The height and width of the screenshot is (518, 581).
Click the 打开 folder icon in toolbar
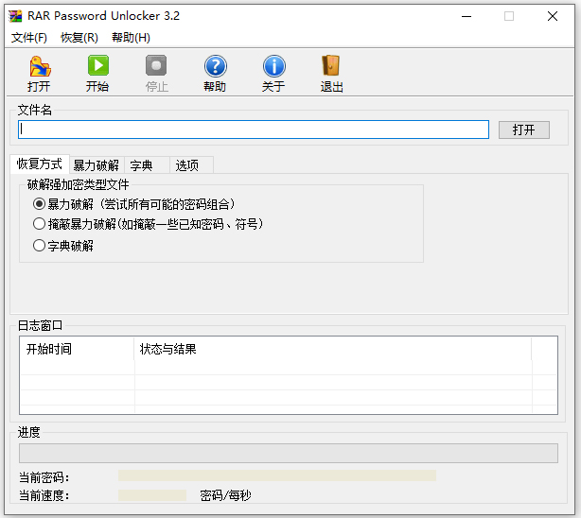click(40, 66)
